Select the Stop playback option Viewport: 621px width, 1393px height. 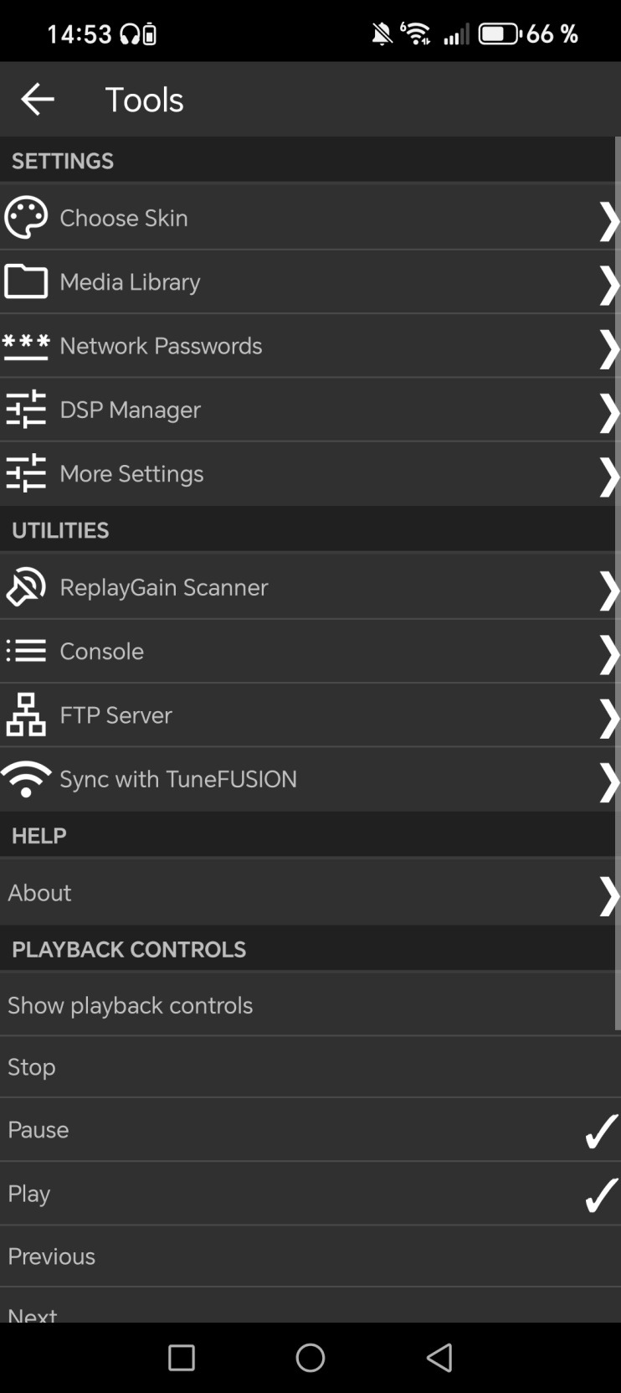pos(32,1067)
